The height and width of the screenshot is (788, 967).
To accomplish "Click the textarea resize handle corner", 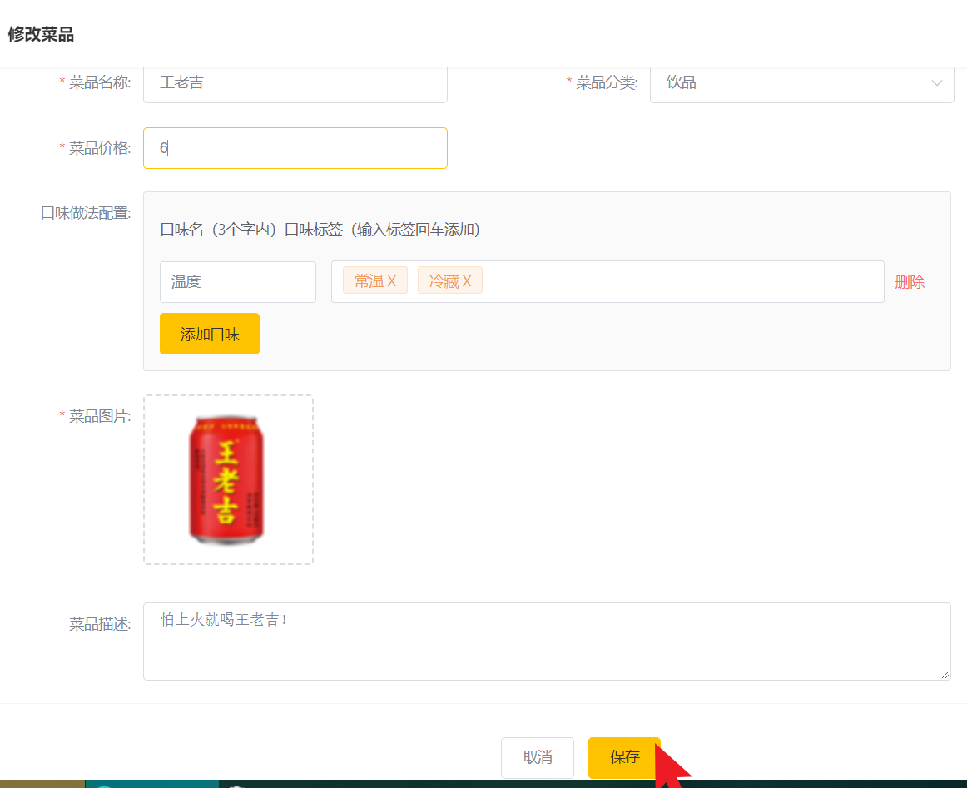I will coord(945,675).
